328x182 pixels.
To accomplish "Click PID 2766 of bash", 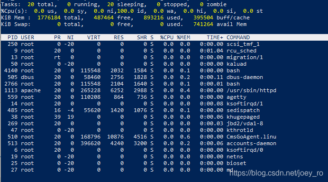I will coord(11,84).
